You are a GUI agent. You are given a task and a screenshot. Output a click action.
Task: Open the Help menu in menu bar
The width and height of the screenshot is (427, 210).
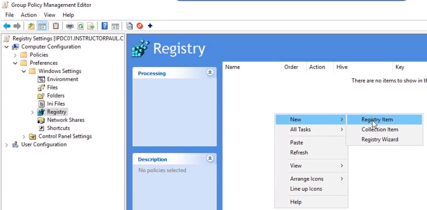[x=68, y=15]
